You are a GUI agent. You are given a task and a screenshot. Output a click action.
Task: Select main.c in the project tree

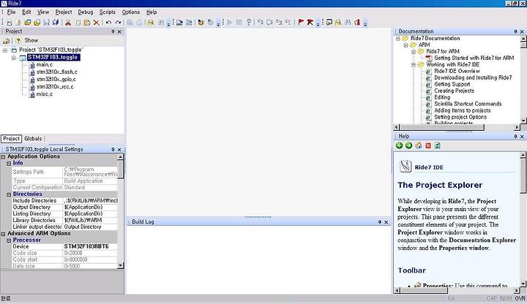click(x=45, y=65)
